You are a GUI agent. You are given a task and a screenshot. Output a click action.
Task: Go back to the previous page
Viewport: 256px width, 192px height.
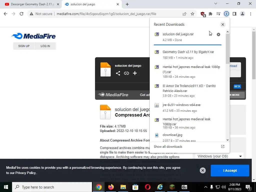click(x=5, y=14)
